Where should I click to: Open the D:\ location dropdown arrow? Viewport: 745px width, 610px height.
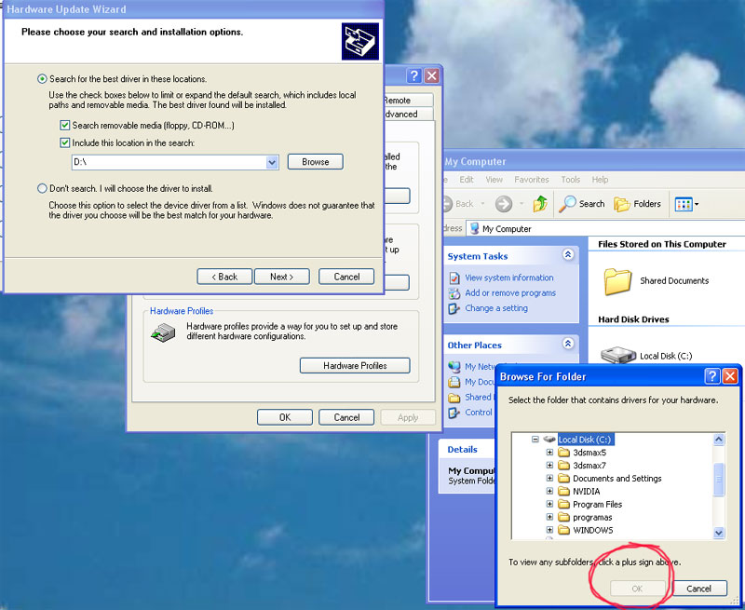point(272,162)
